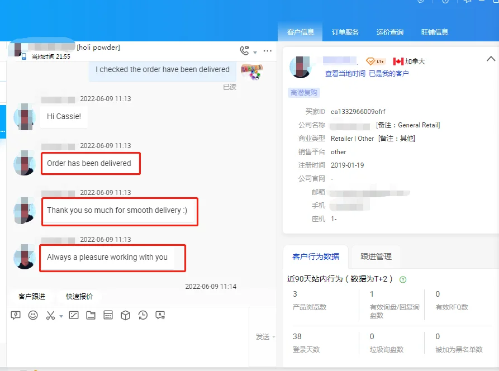Click the 垃圾询盘数 statistic label
The width and height of the screenshot is (499, 371).
(387, 350)
